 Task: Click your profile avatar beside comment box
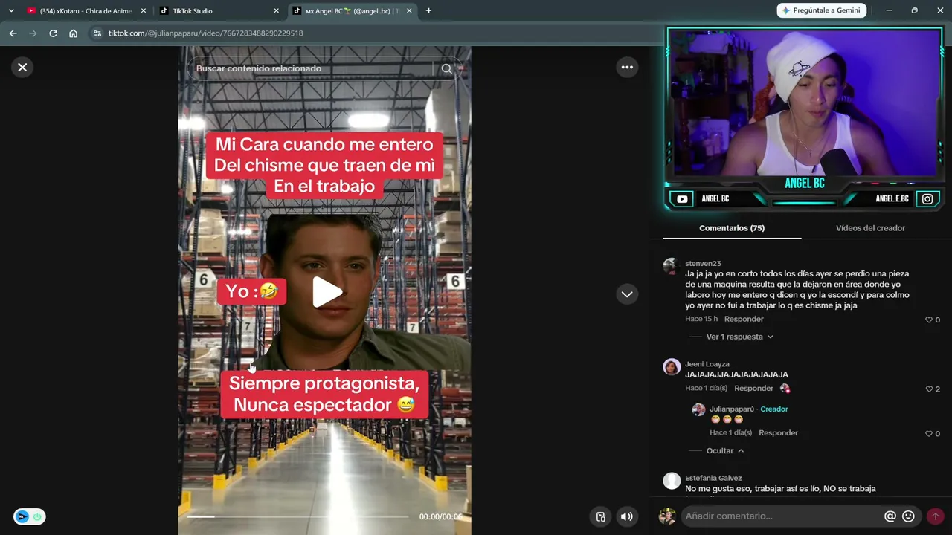point(667,516)
